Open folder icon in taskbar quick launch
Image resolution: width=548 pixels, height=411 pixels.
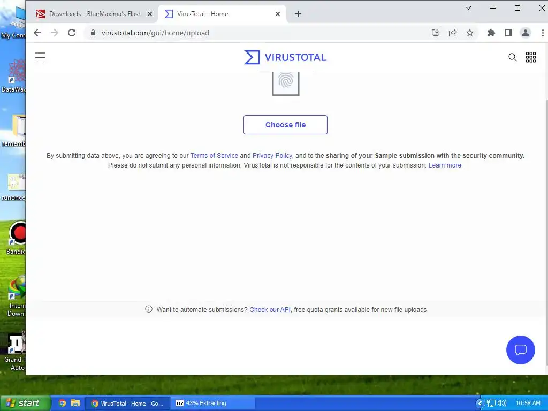click(75, 403)
